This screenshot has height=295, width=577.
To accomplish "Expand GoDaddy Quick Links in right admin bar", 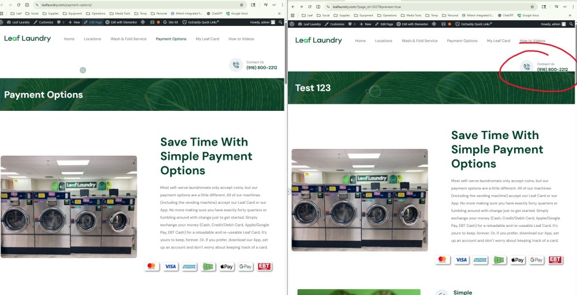I will point(474,24).
